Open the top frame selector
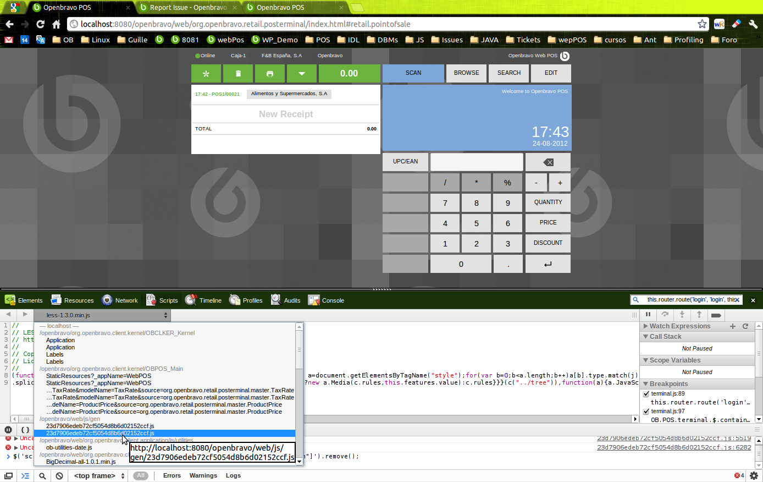 [99, 476]
